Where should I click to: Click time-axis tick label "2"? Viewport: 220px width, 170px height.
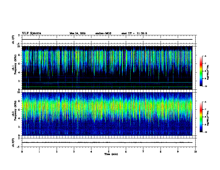pyautogui.click(x=57, y=151)
